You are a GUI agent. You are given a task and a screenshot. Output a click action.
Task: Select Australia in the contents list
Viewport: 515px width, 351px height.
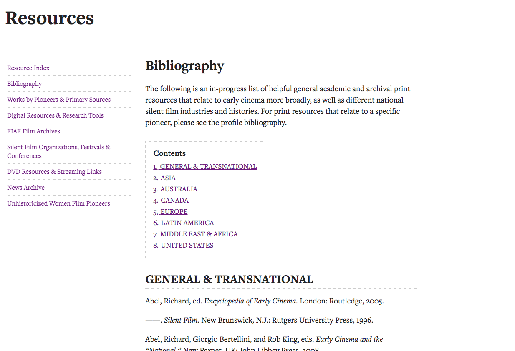tap(175, 189)
